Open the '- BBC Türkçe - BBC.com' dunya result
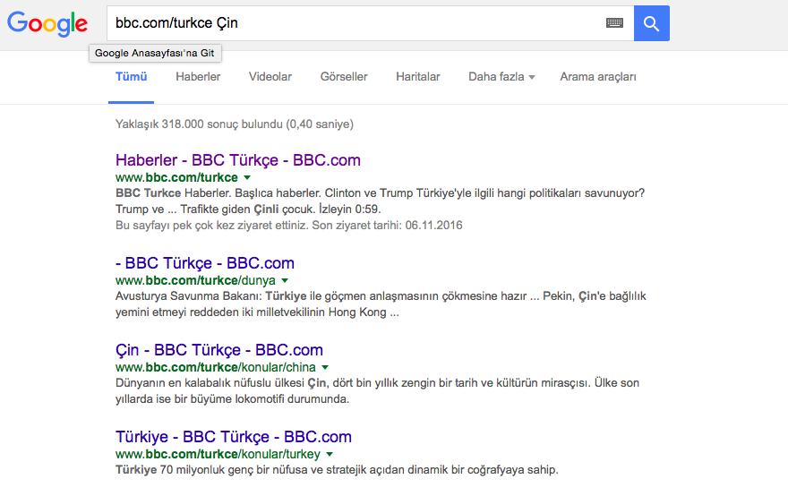 pos(205,263)
